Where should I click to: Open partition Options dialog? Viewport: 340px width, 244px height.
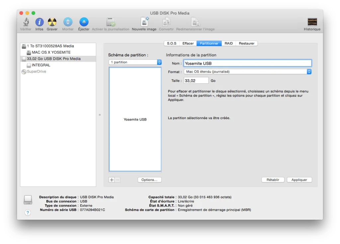[x=149, y=180]
